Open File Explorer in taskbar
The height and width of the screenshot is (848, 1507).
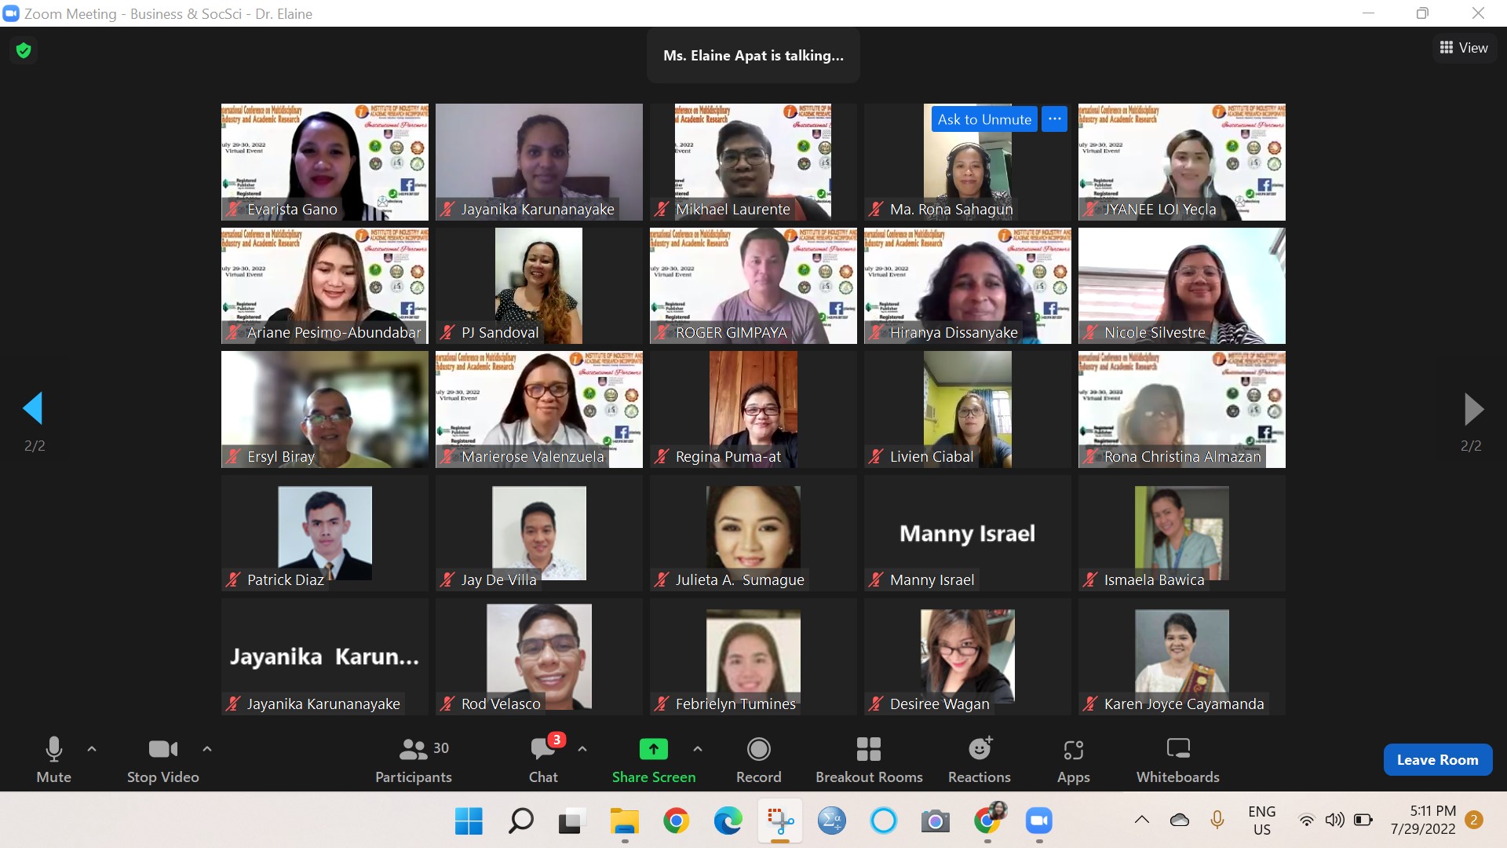[625, 821]
